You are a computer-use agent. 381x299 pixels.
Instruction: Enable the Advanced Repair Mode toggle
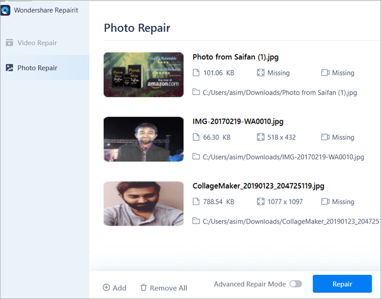coord(296,284)
